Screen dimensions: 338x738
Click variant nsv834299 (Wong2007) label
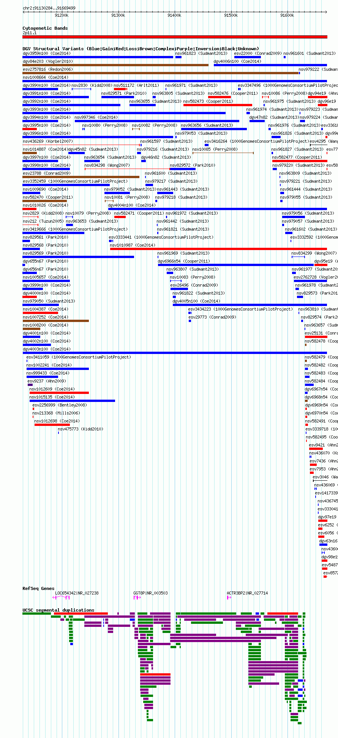[x=314, y=253]
